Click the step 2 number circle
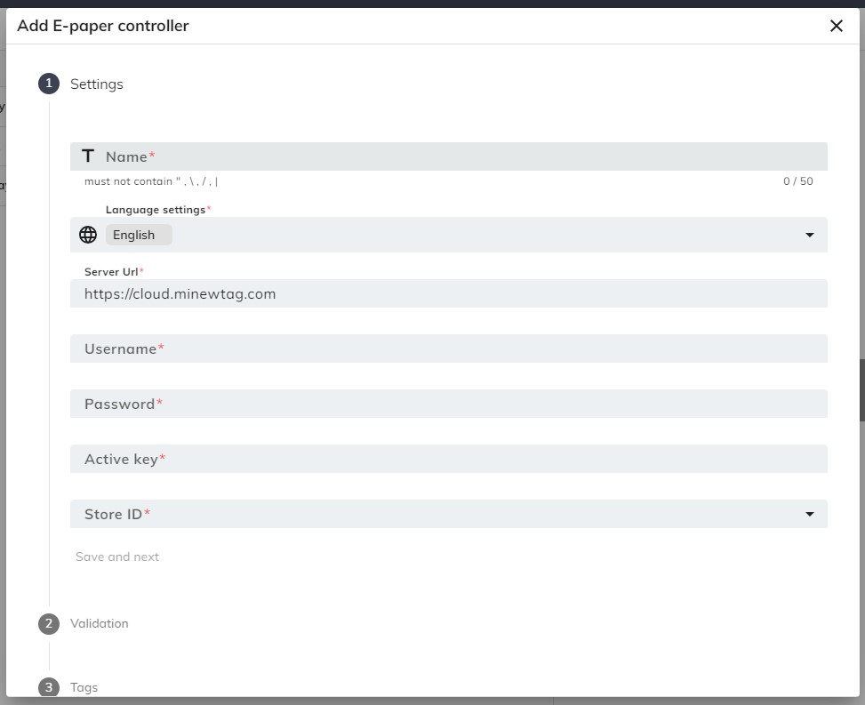This screenshot has width=865, height=705. (x=49, y=623)
